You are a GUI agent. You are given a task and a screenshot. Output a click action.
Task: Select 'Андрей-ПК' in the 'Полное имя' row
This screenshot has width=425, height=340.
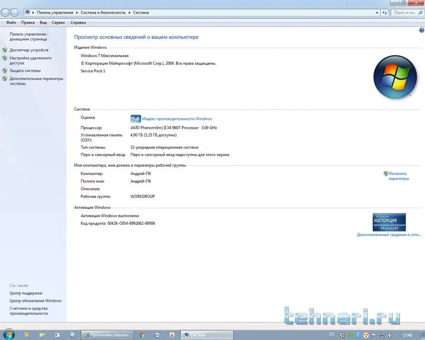141,181
